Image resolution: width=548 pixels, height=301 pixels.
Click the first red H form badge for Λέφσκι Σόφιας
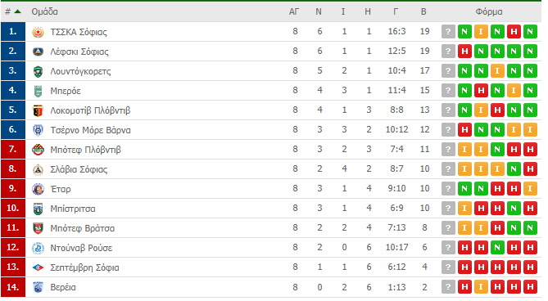[x=464, y=52]
